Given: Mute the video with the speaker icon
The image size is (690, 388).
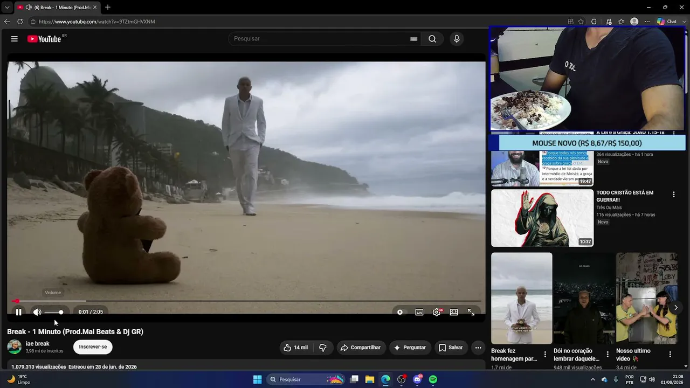Looking at the screenshot, I should [x=37, y=312].
